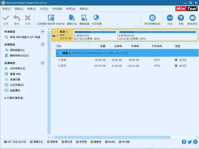
Task: Select the D:软件 partition bar in disk map
Action: pyautogui.click(x=157, y=35)
